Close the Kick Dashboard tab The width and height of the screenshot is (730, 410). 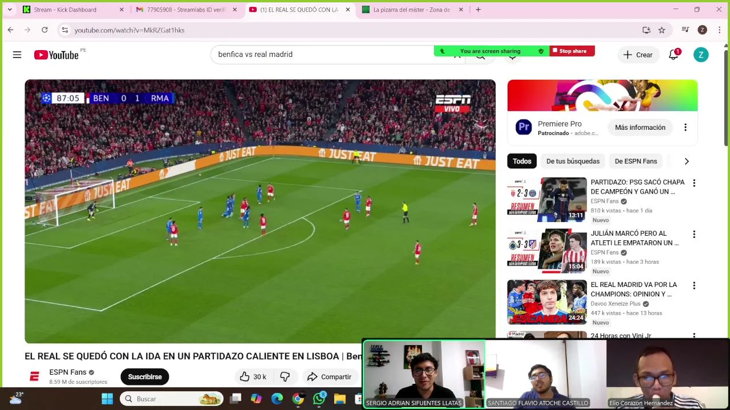[x=121, y=10]
